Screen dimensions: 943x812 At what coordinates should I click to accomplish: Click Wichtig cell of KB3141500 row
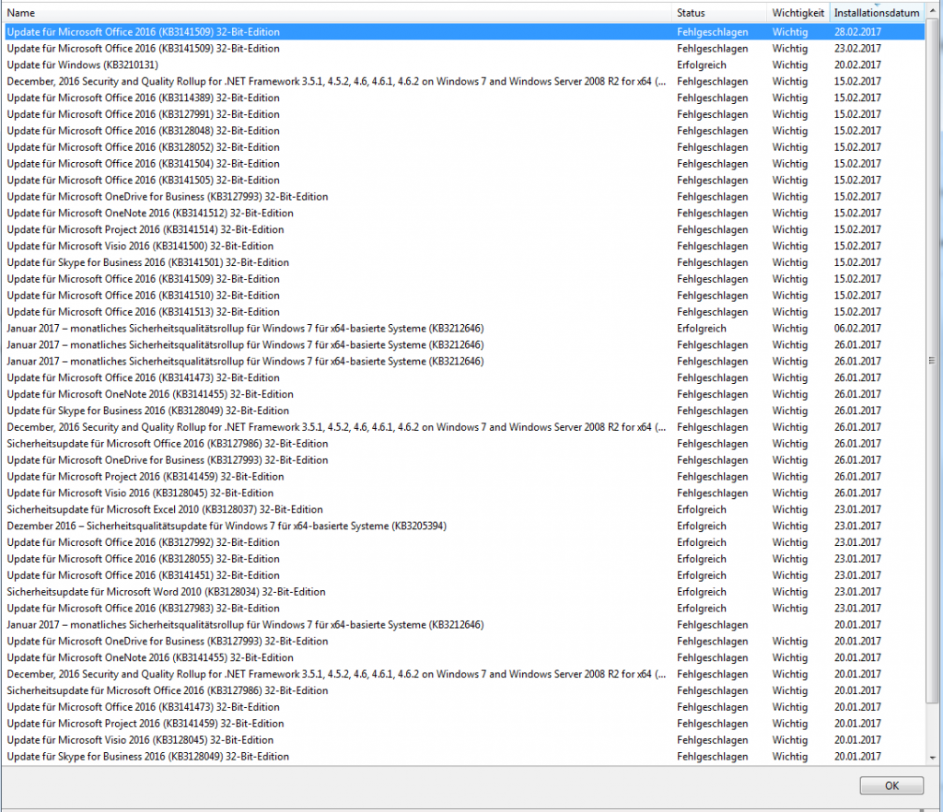(x=789, y=246)
